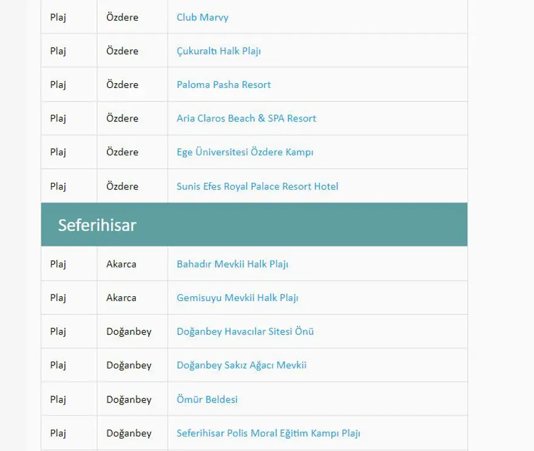The image size is (534, 451).
Task: Click the Seferihisar section header
Action: 97,225
